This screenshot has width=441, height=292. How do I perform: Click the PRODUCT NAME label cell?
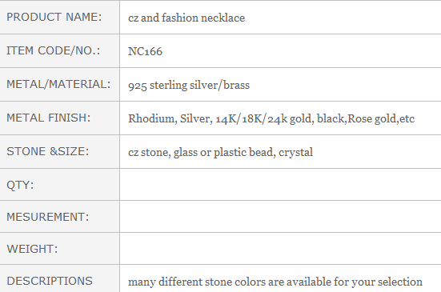coord(59,17)
